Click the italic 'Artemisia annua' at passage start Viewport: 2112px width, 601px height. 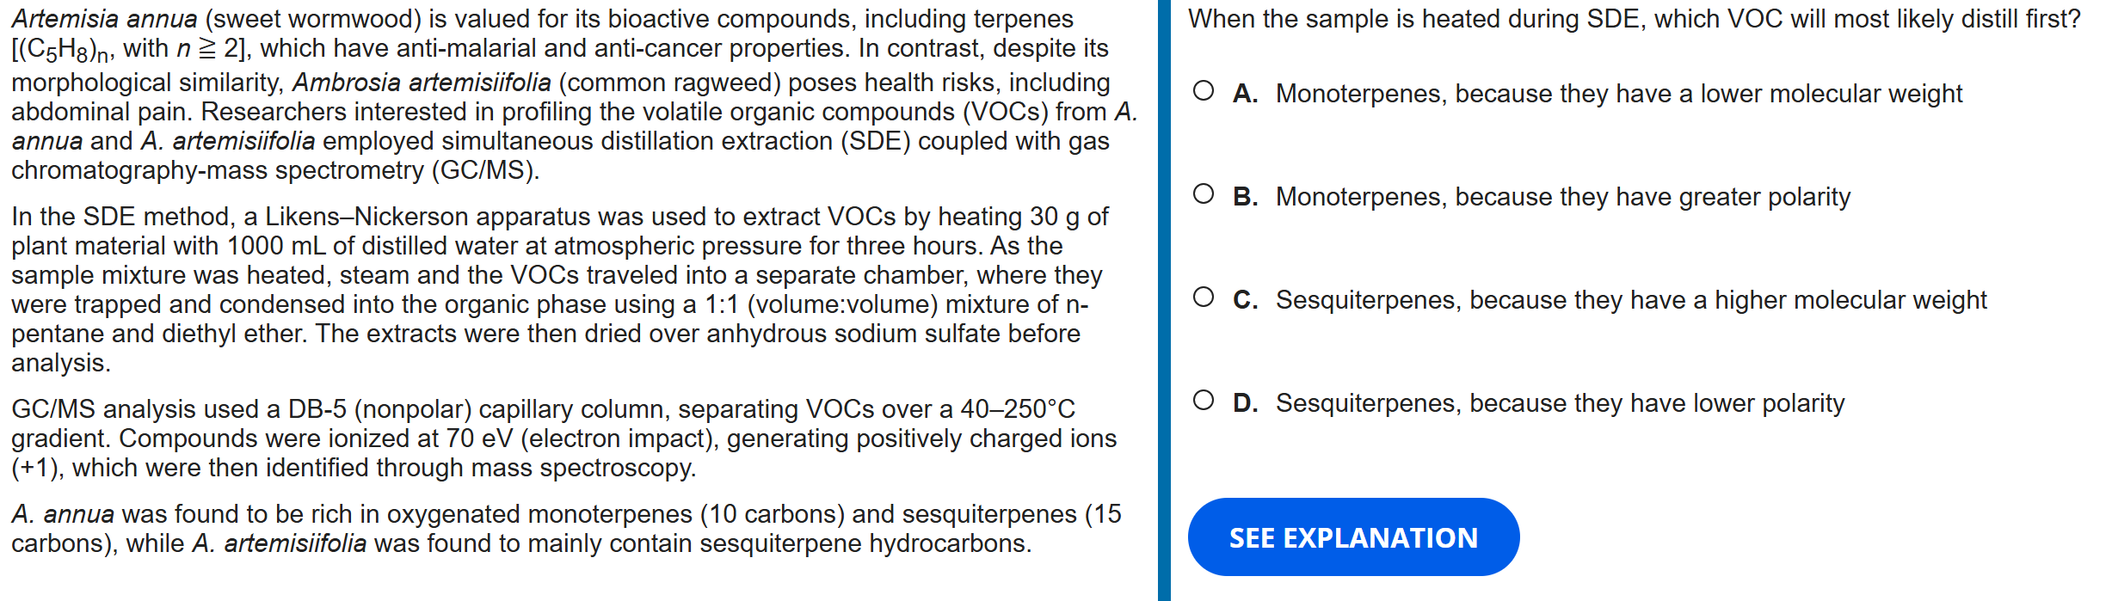[x=104, y=19]
